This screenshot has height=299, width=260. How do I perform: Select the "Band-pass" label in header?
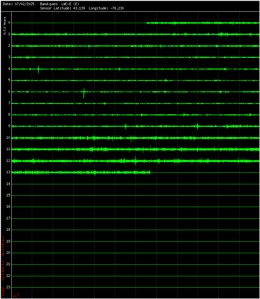(x=49, y=4)
